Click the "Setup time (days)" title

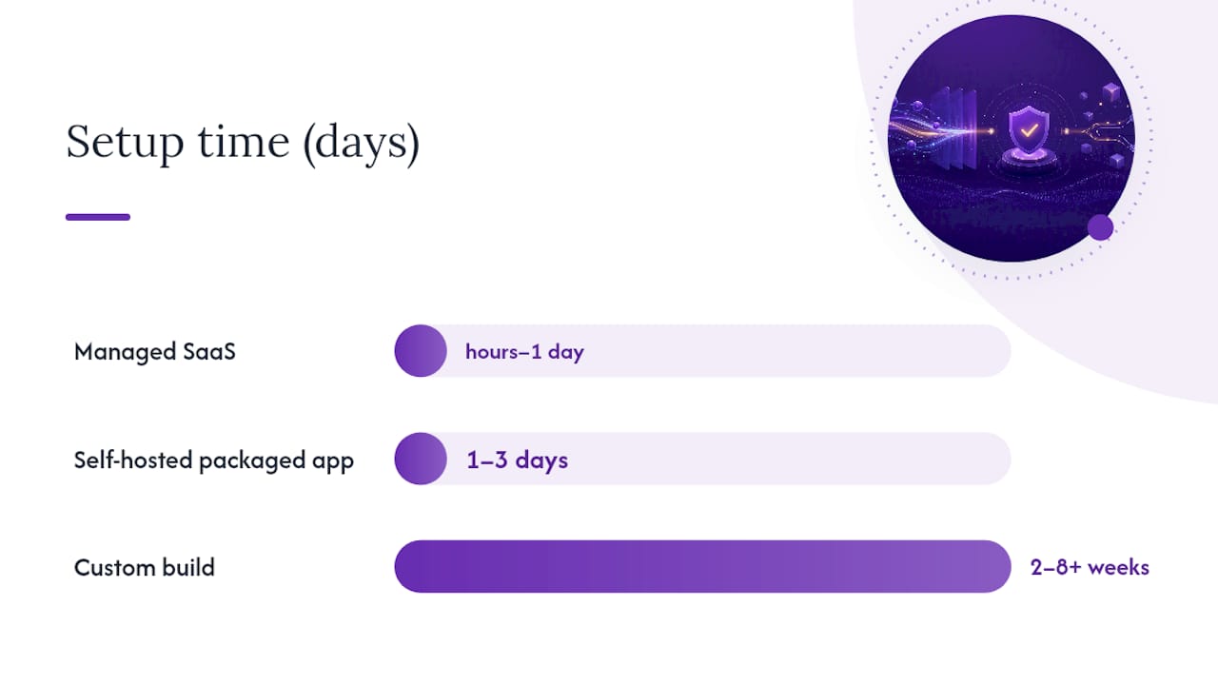tap(243, 143)
